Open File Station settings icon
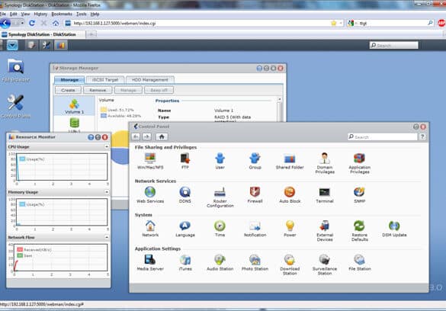Image resolution: width=446 pixels, height=311 pixels. [360, 262]
